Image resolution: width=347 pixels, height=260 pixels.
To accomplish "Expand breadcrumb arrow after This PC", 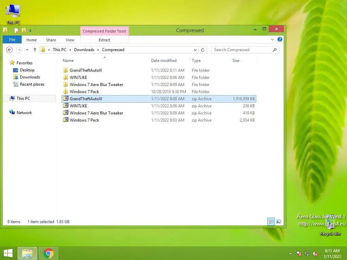I will pos(70,50).
